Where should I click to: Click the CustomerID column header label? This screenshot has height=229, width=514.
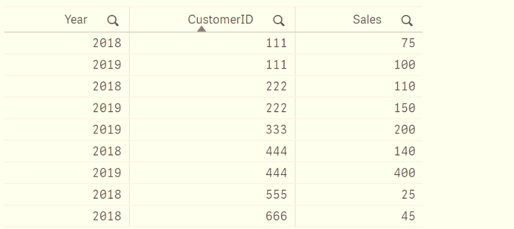pos(220,20)
